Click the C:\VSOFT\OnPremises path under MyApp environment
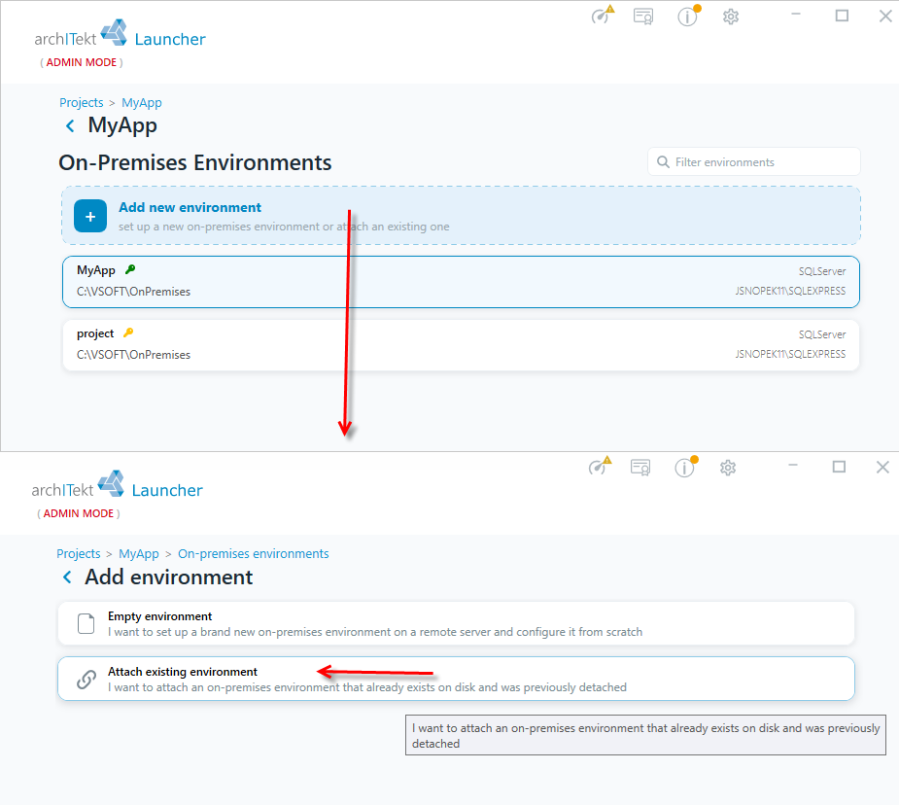The image size is (899, 805). [133, 292]
